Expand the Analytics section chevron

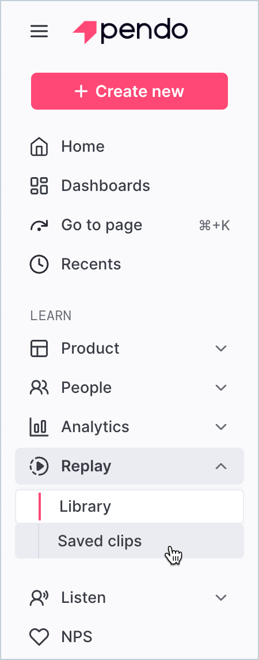click(221, 427)
